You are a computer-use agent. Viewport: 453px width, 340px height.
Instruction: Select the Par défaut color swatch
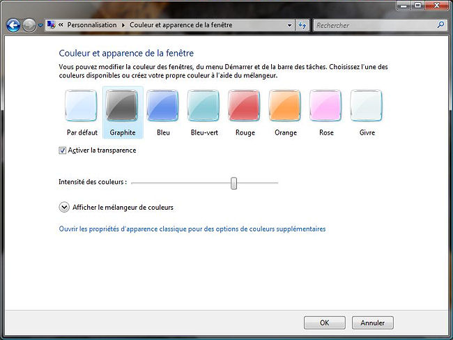(82, 107)
